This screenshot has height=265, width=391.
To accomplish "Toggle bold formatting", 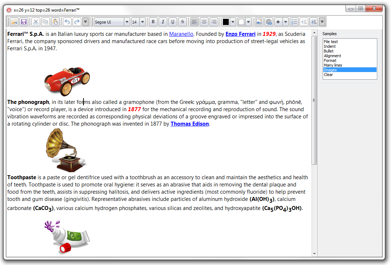I will tap(153, 22).
